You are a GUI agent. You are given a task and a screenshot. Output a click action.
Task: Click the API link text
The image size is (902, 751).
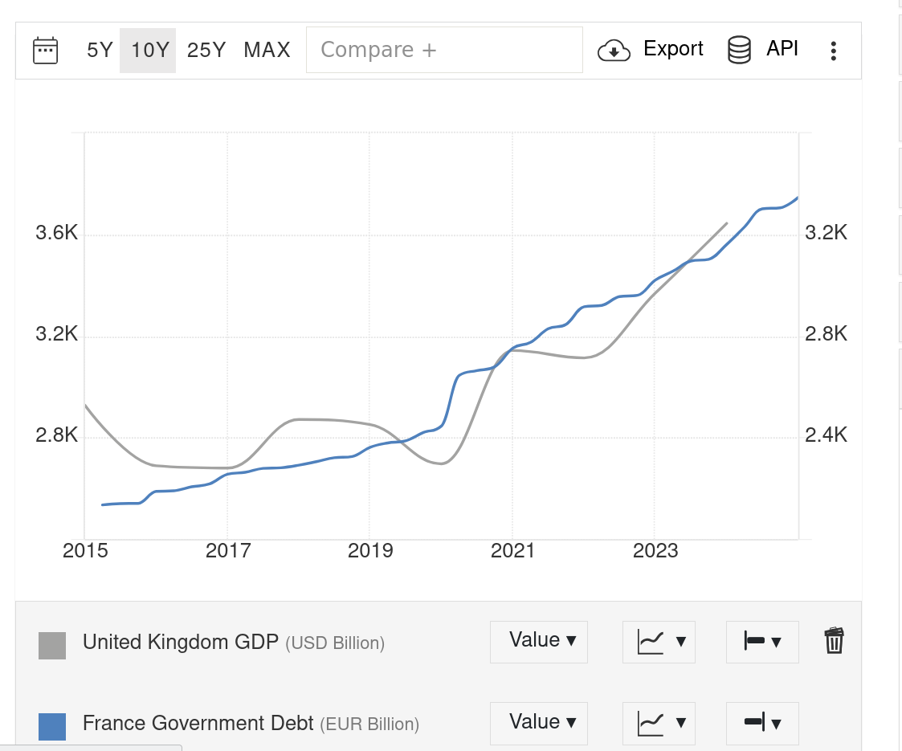pyautogui.click(x=782, y=49)
